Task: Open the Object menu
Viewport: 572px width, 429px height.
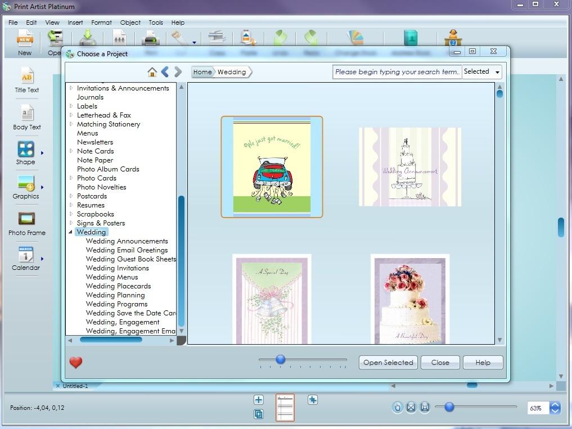Action: [130, 22]
